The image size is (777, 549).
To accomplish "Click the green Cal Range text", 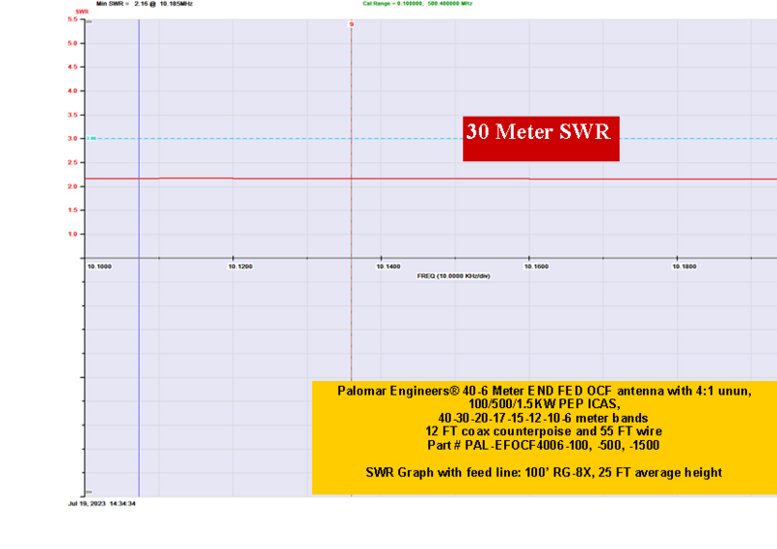I will (x=418, y=4).
